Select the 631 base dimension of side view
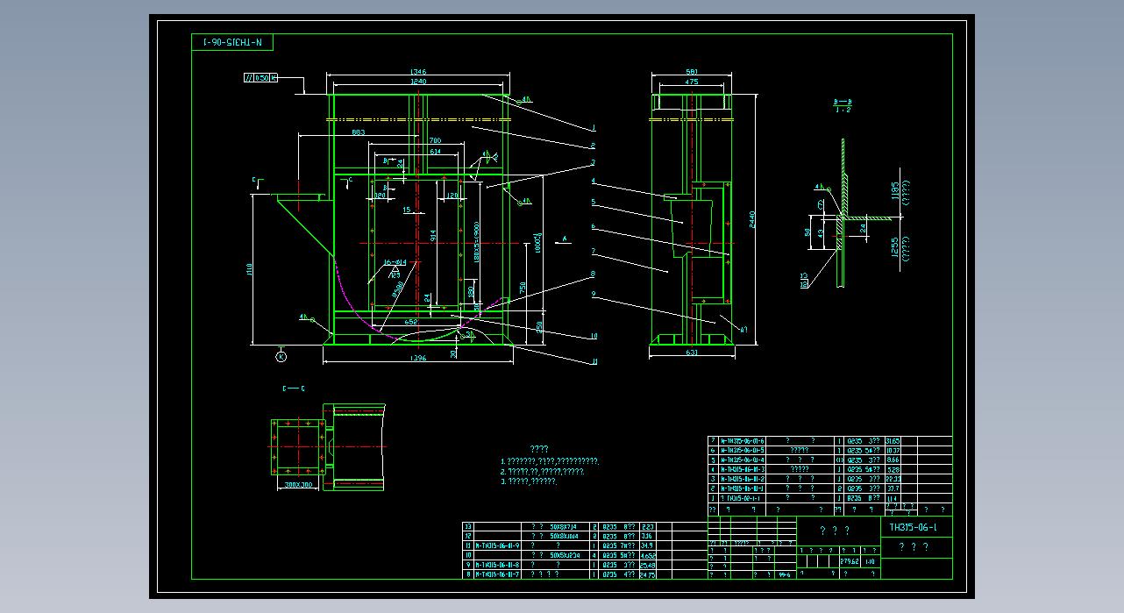The image size is (1124, 613). [692, 353]
